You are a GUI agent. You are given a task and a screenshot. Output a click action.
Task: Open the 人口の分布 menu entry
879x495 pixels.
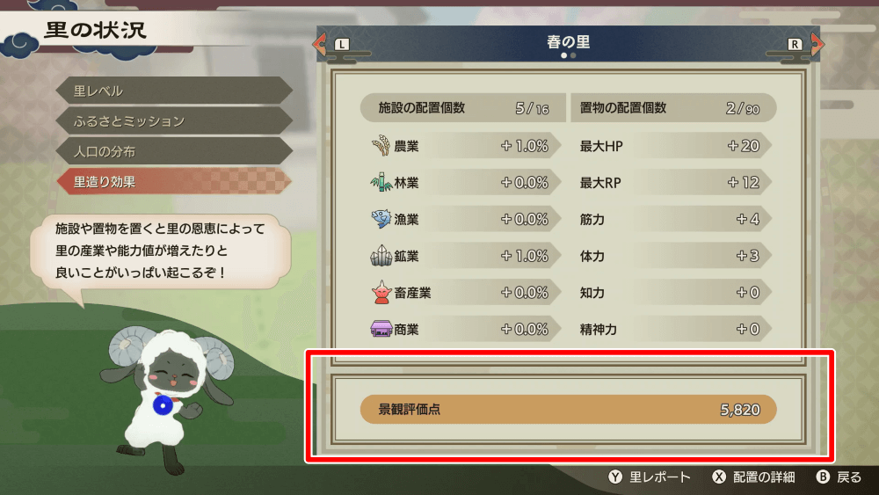(174, 151)
